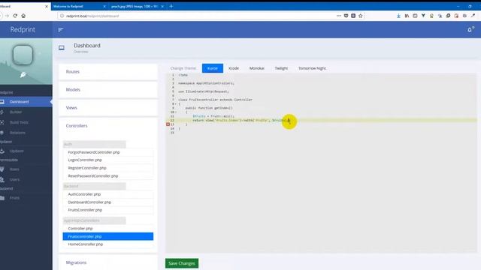The image size is (481, 270).
Task: Toggle the sidebar hamburger menu icon
Action: pyautogui.click(x=60, y=30)
